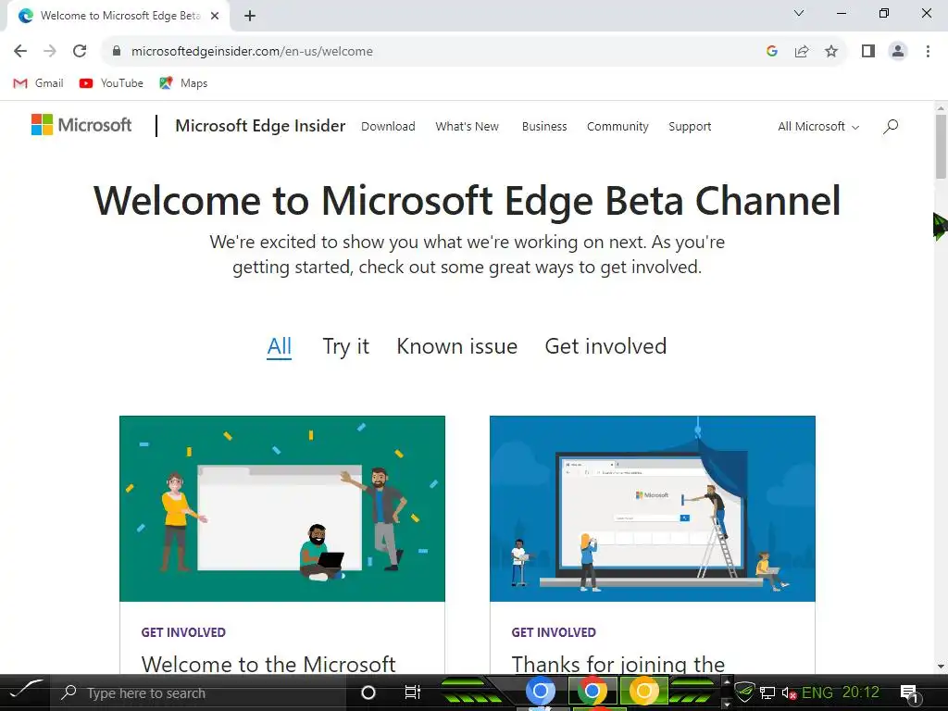The image size is (948, 711).
Task: Switch to Google Chrome on the taskbar
Action: (x=592, y=691)
